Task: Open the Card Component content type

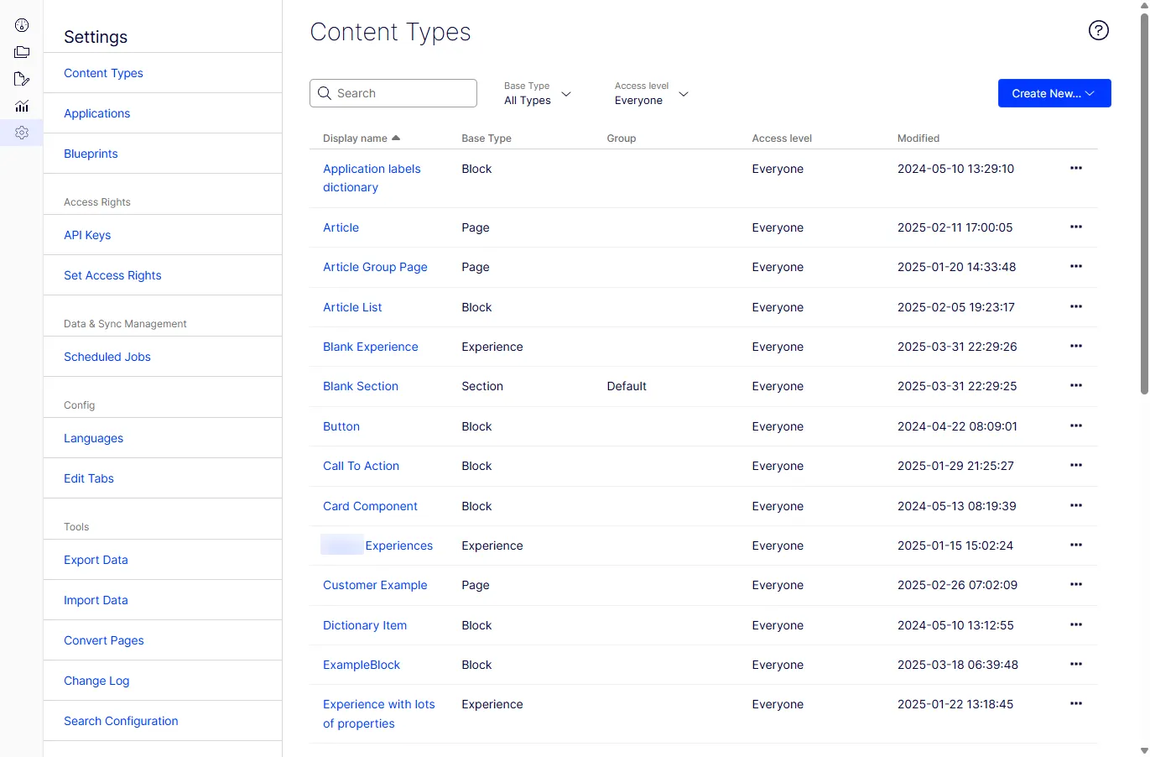Action: pos(370,506)
